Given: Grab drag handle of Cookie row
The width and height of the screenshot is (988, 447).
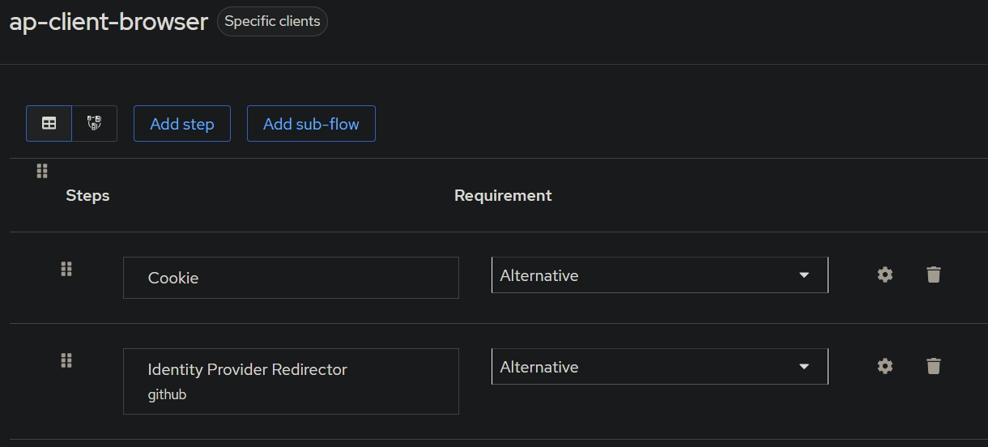Looking at the screenshot, I should (66, 269).
